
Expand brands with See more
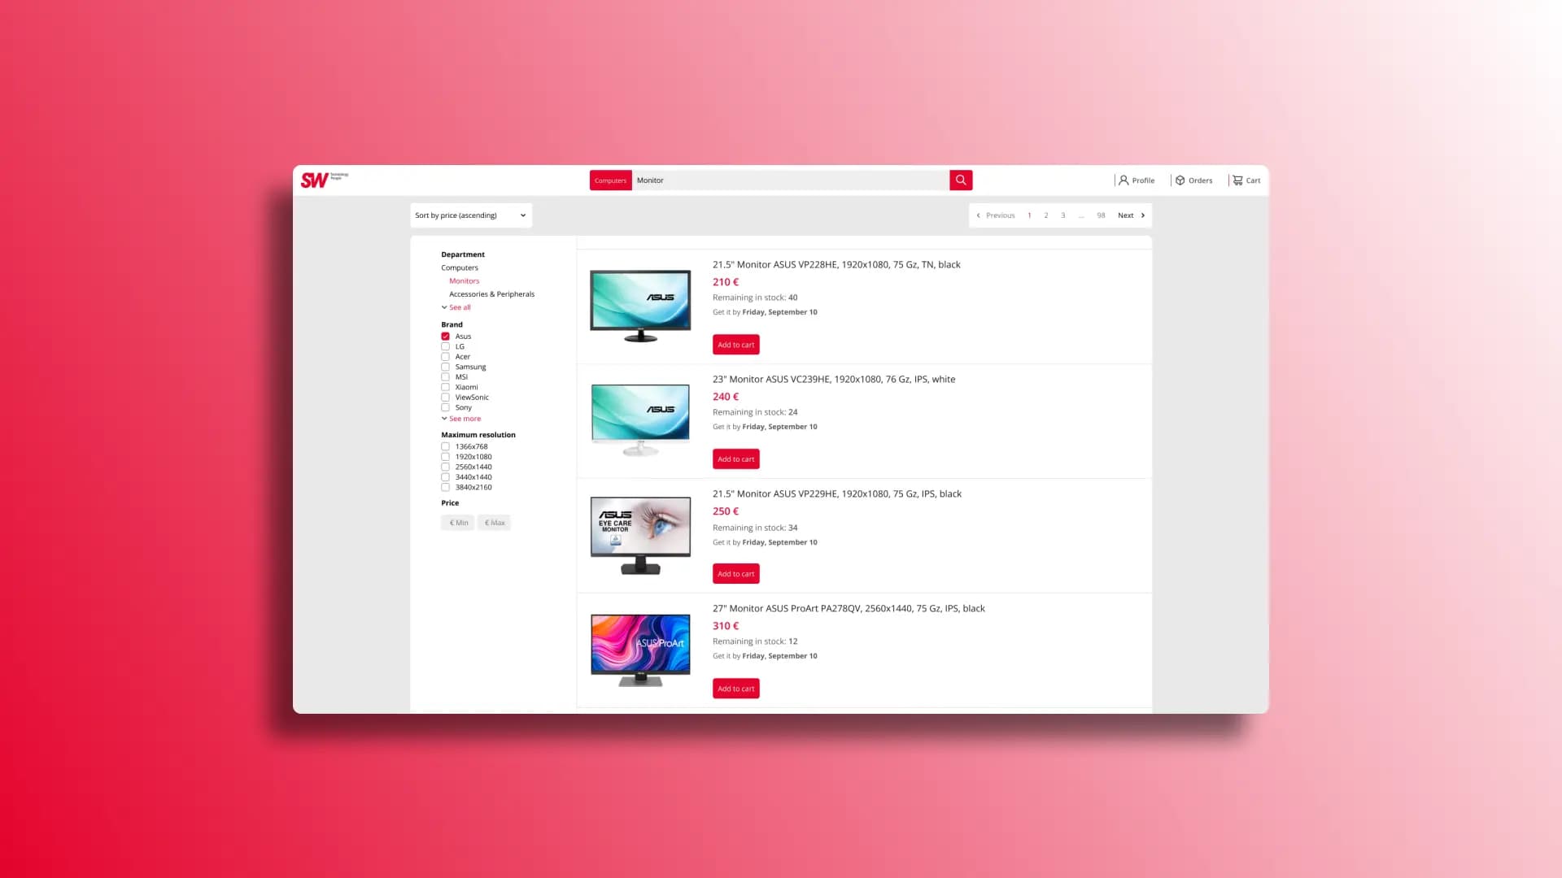pos(465,419)
